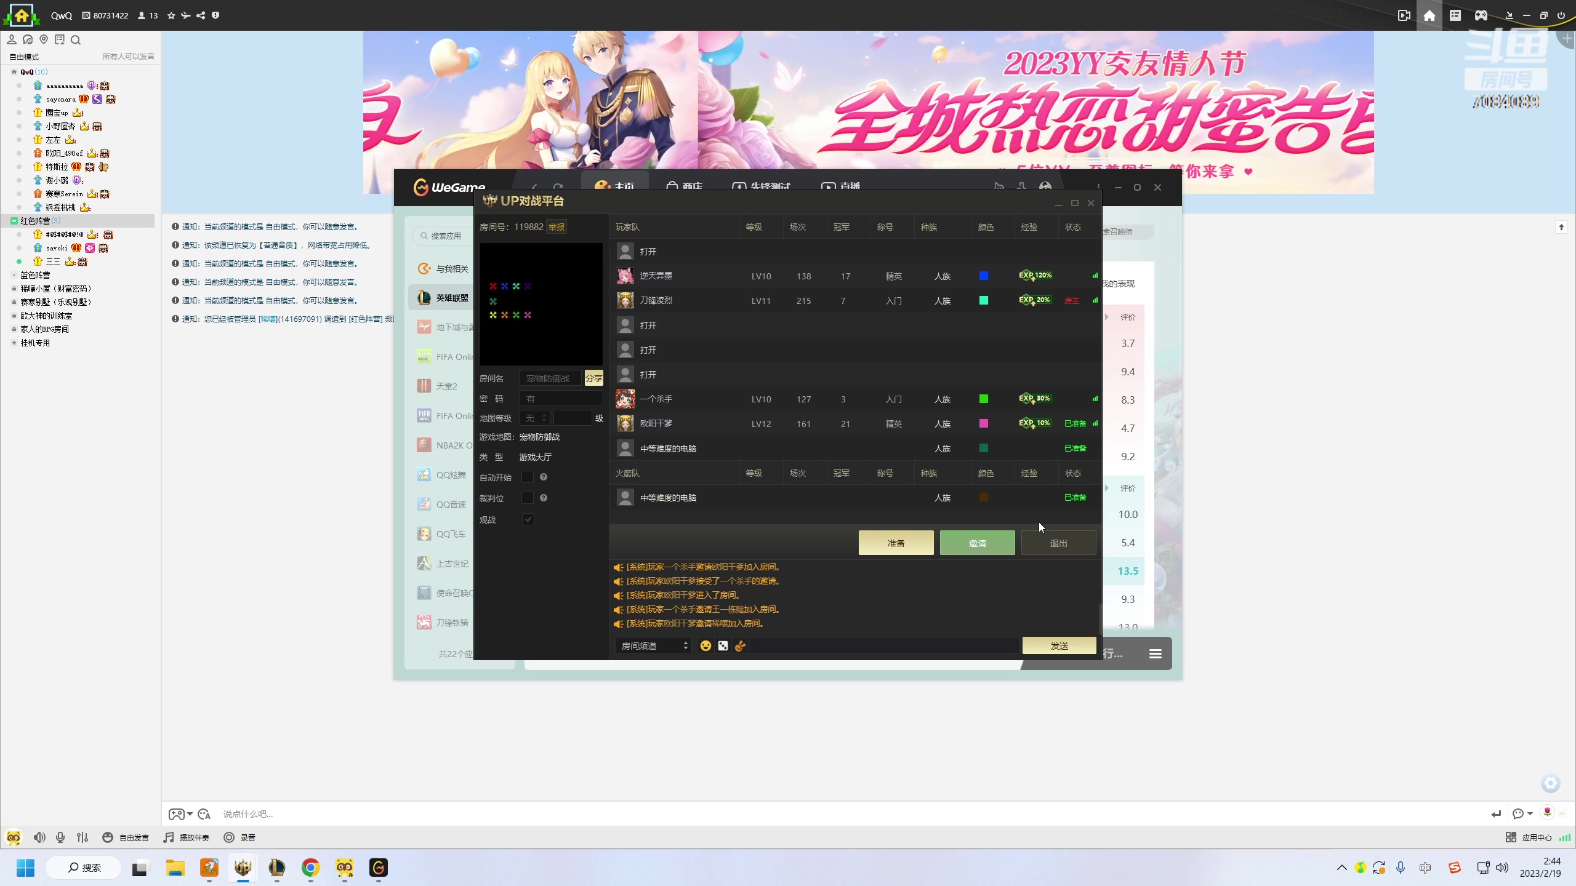Image resolution: width=1576 pixels, height=886 pixels.
Task: Click the 密码 password field
Action: point(561,399)
